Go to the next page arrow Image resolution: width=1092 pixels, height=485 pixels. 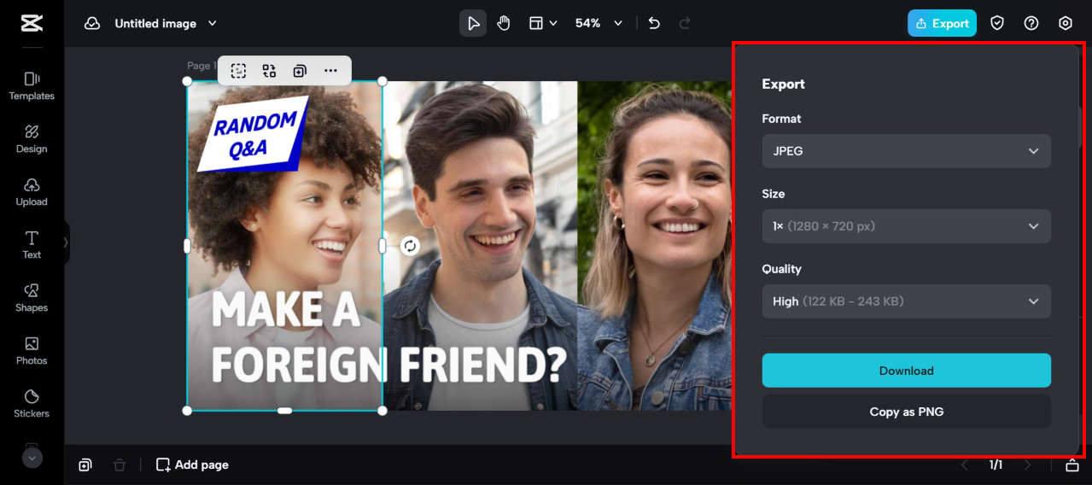click(1028, 465)
